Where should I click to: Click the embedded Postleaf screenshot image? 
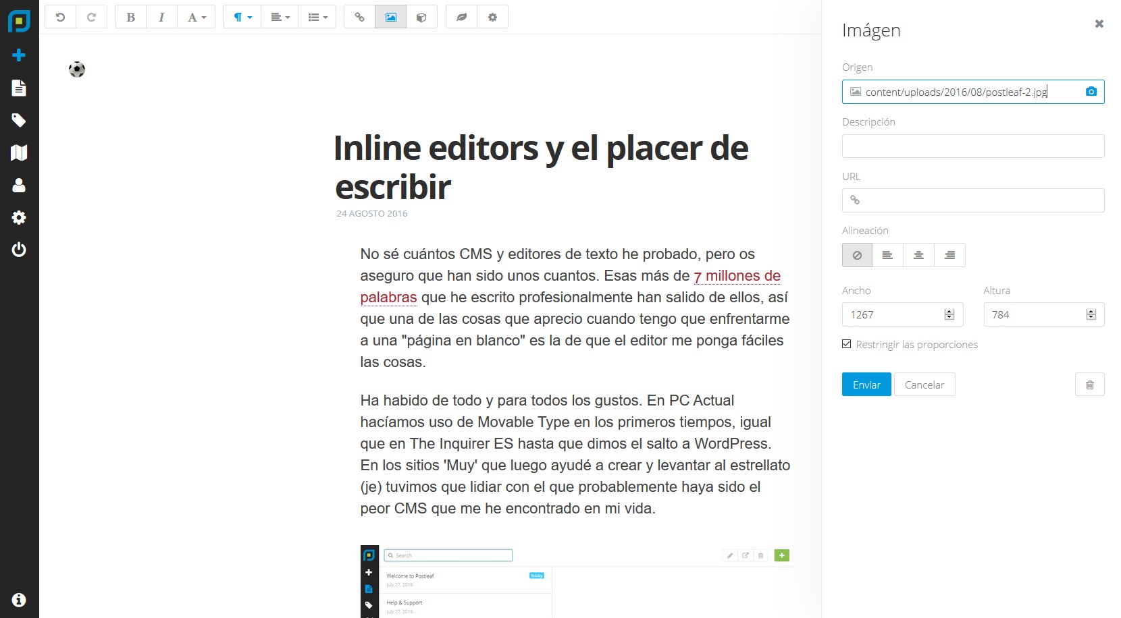[x=576, y=582]
